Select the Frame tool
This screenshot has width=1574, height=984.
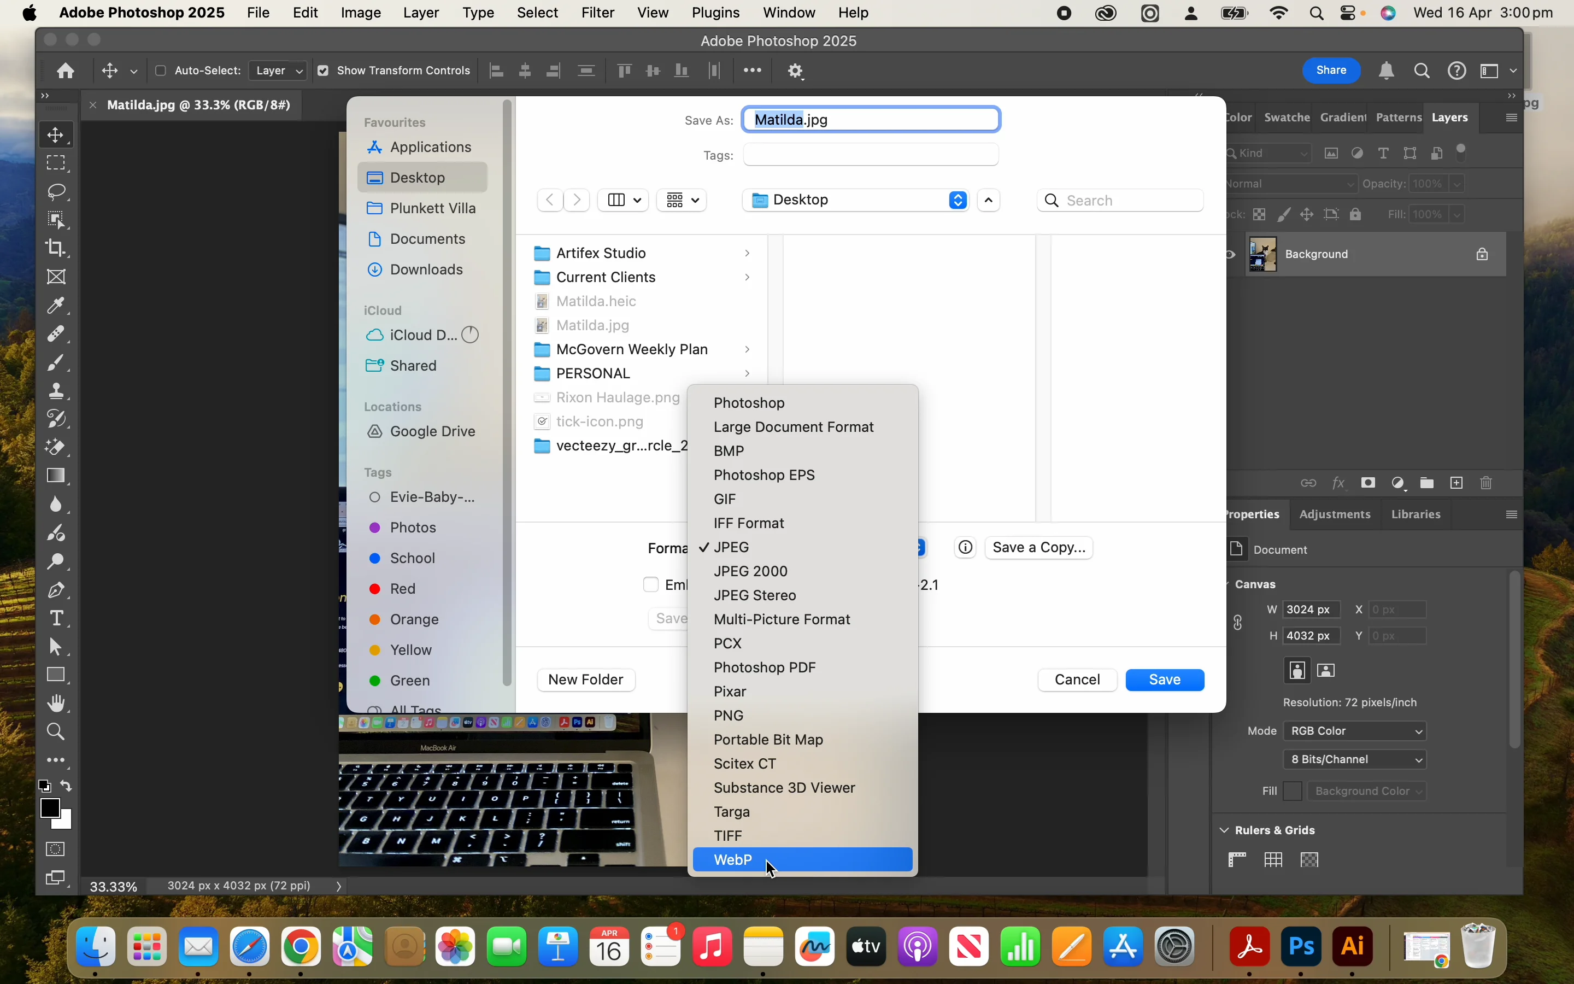tap(56, 277)
